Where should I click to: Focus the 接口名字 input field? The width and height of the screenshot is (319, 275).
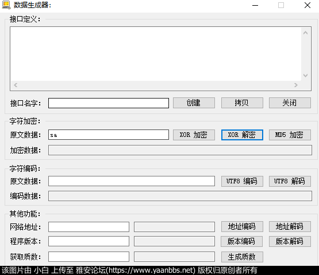click(109, 103)
